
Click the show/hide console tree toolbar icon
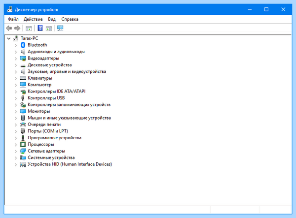29,29
